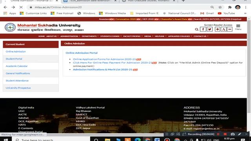This screenshot has width=251, height=141.
Task: Open the Gmail bookmark
Action: [207, 13]
